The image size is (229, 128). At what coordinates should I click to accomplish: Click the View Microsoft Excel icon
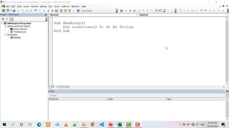4,11
